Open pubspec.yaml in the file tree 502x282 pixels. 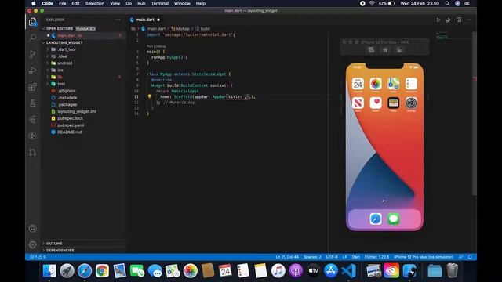(71, 125)
